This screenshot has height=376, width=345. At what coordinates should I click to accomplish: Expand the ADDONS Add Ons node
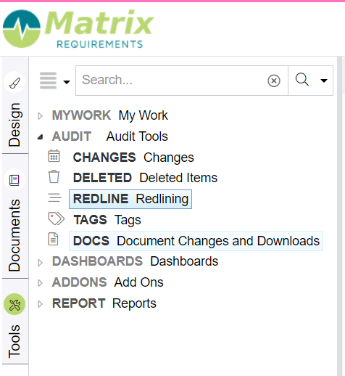(x=41, y=283)
